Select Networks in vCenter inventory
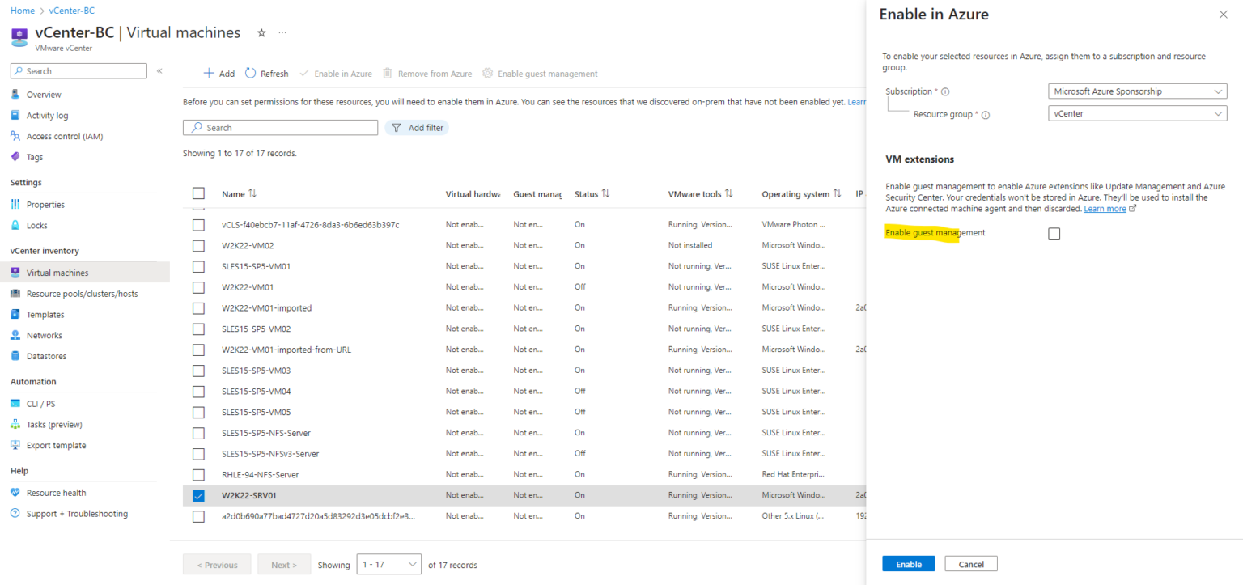1243x585 pixels. (x=44, y=335)
